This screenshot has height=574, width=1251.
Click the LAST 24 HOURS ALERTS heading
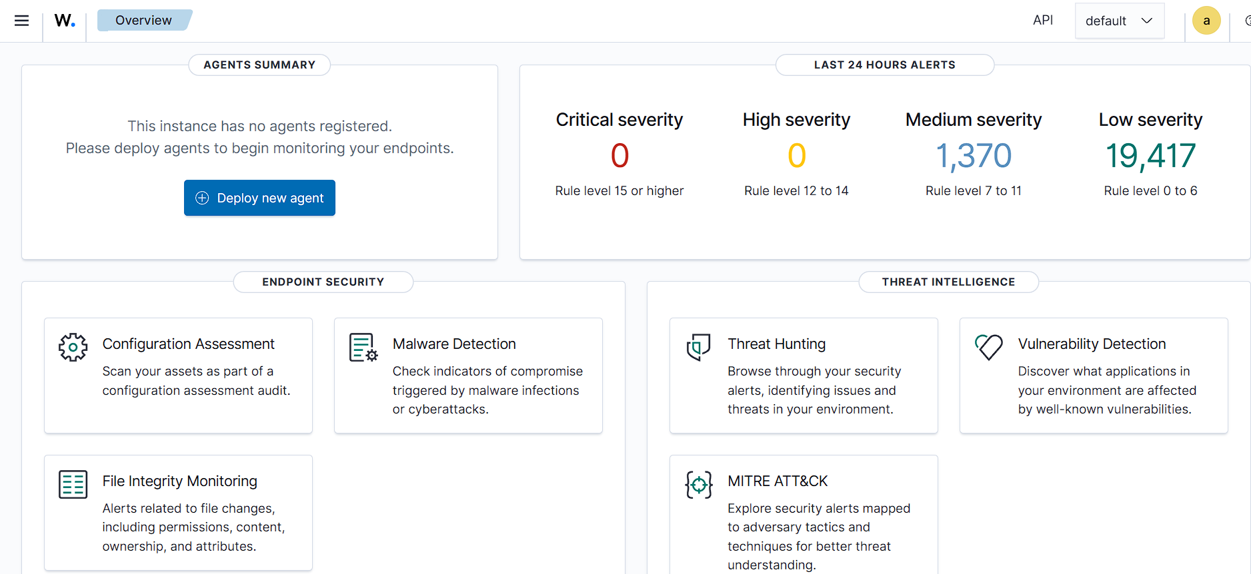point(885,65)
